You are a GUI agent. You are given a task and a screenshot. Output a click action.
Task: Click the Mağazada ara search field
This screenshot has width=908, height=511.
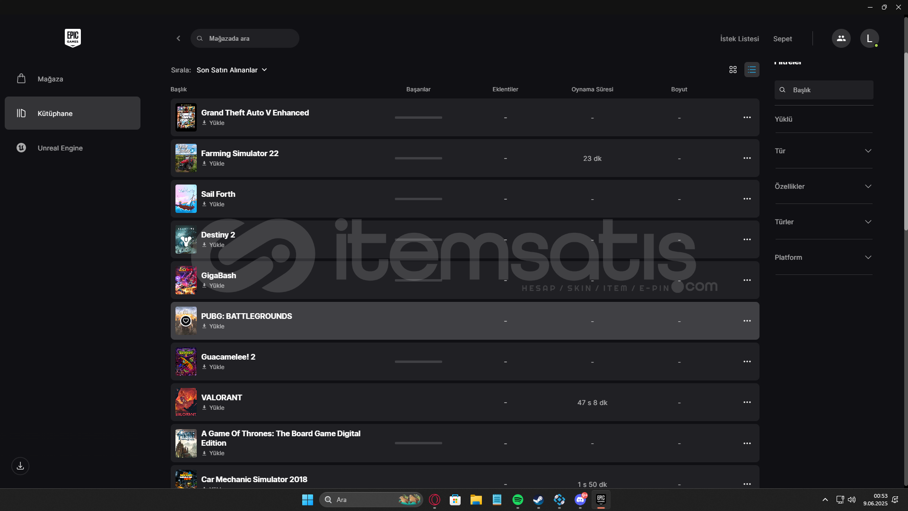point(245,38)
